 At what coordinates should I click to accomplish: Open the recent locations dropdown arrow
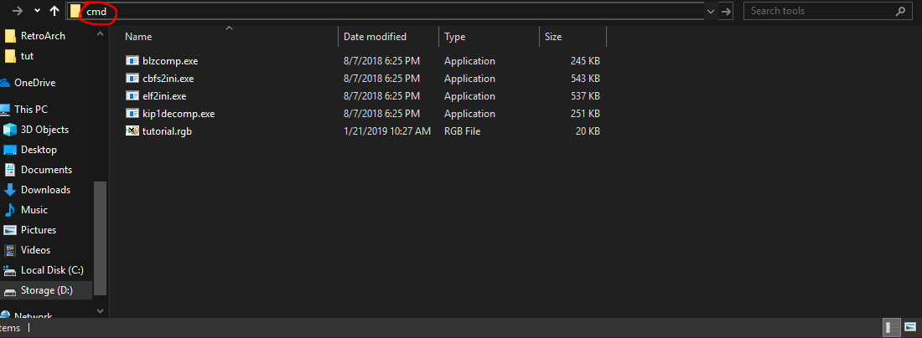point(36,11)
